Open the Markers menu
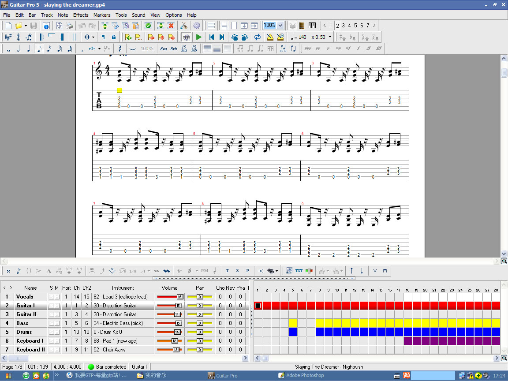The height and width of the screenshot is (381, 508). point(102,15)
